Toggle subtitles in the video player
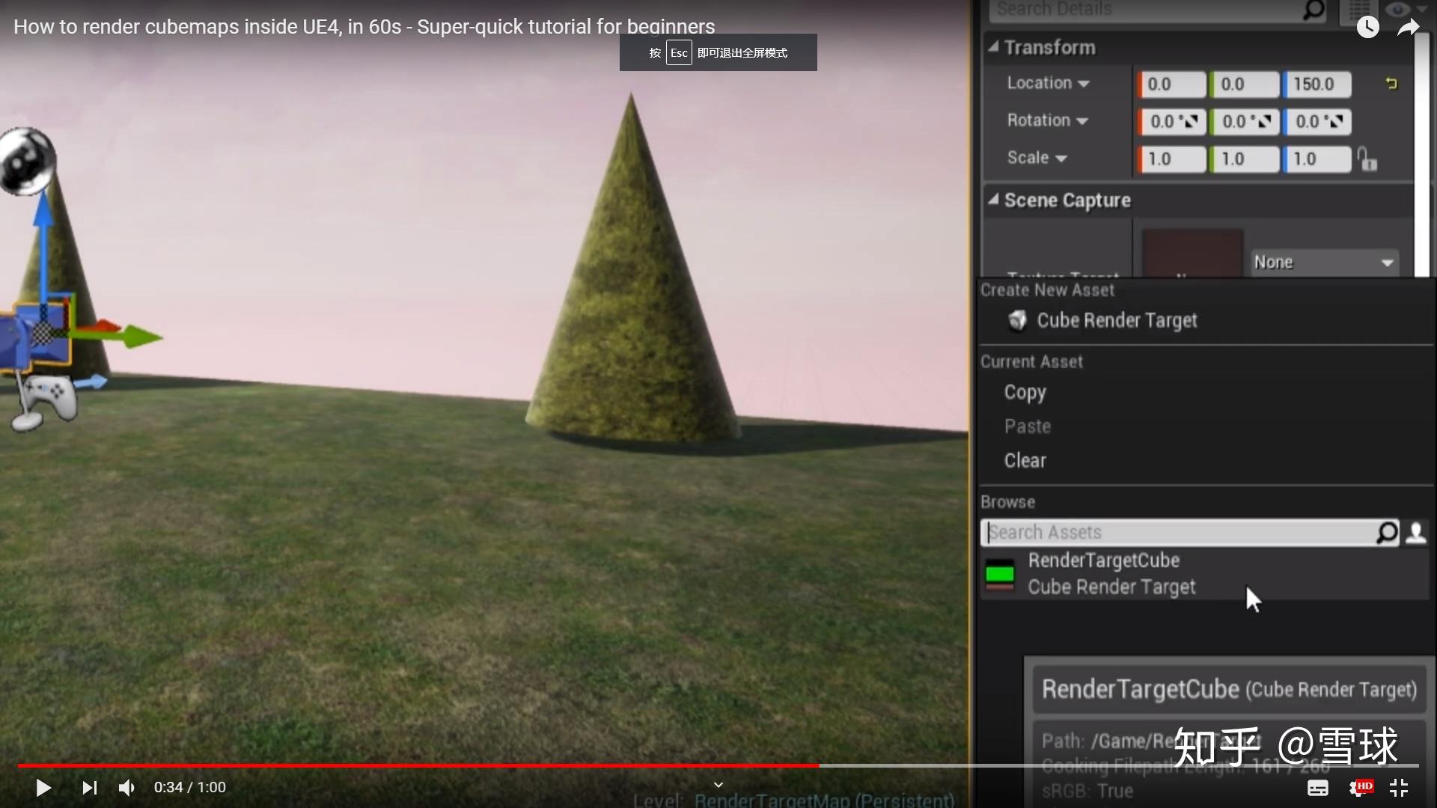The image size is (1437, 808). pos(1318,787)
